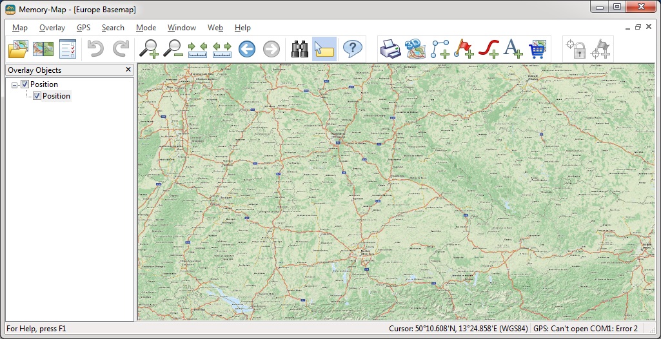Open the Map menu

click(x=20, y=28)
